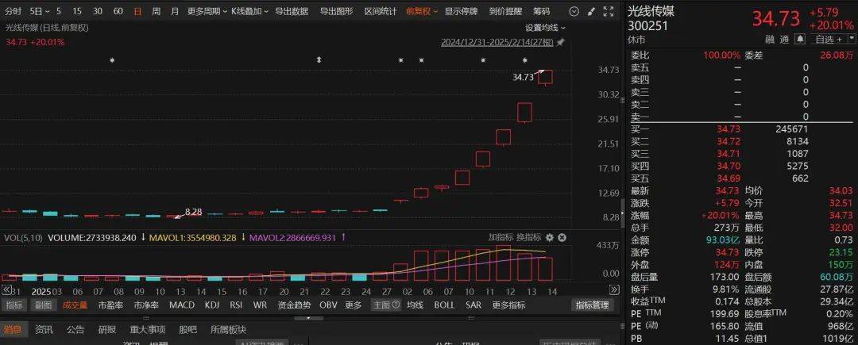The width and height of the screenshot is (858, 345).
Task: Open the 前复权 adjustment dropdown
Action: 421,11
